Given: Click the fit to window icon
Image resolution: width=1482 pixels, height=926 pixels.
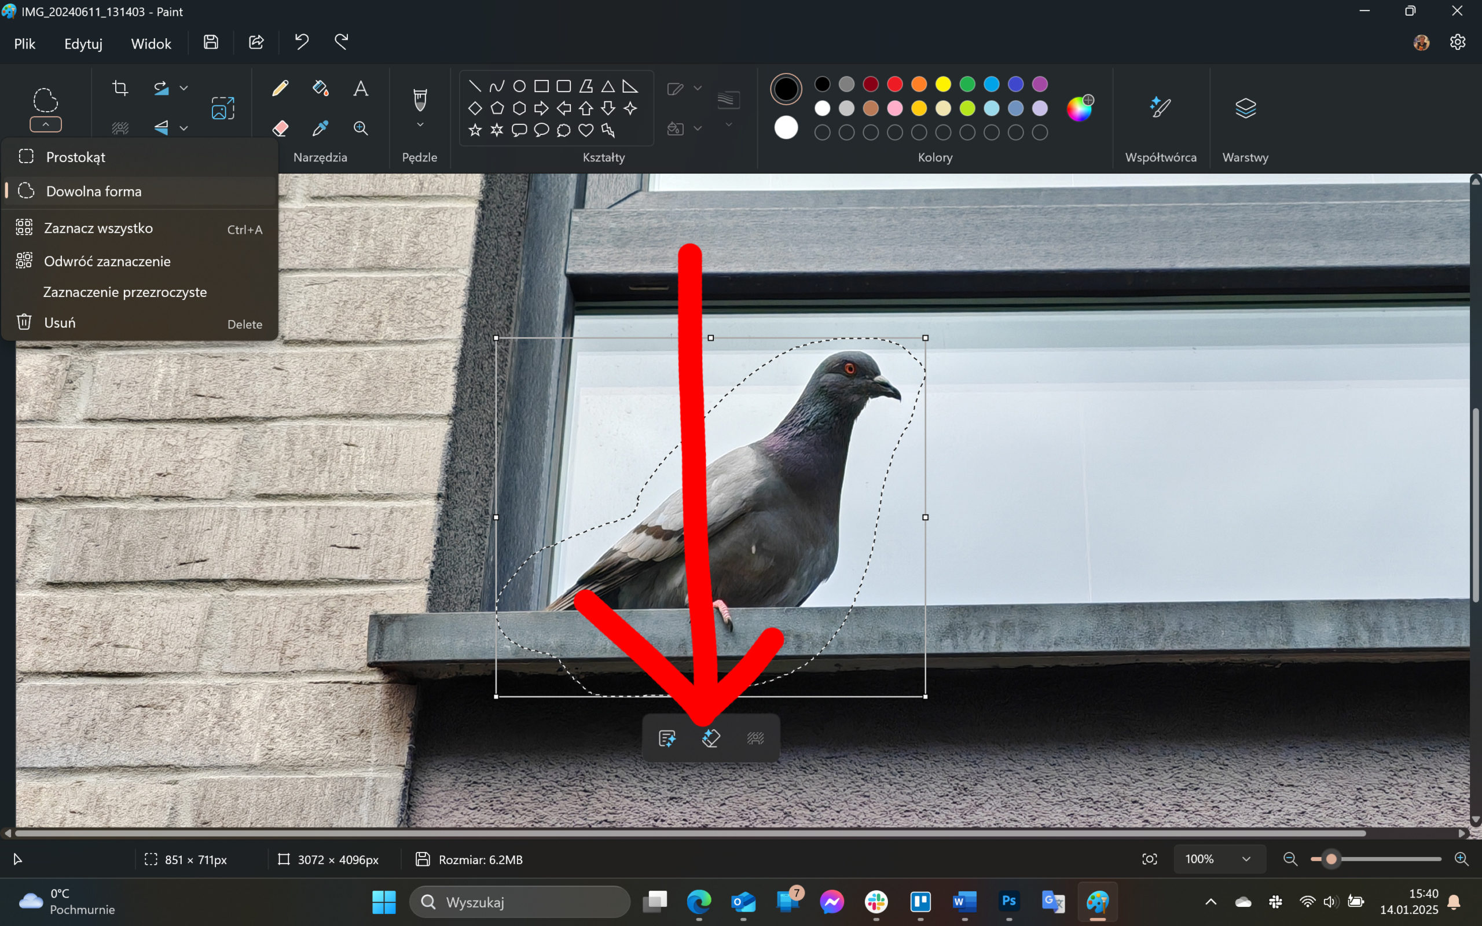Looking at the screenshot, I should pyautogui.click(x=1150, y=859).
